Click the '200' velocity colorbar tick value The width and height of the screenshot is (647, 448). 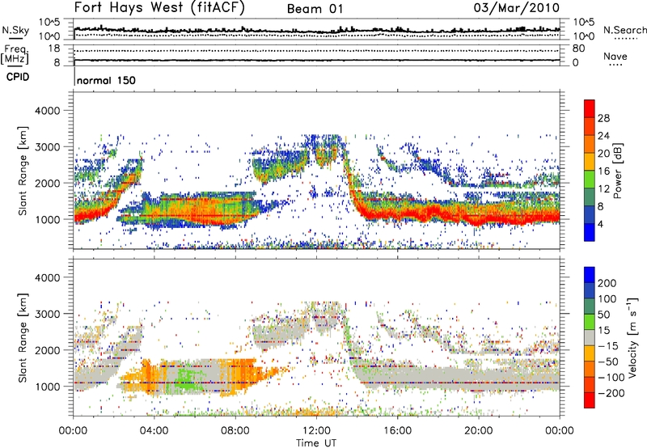pos(607,283)
